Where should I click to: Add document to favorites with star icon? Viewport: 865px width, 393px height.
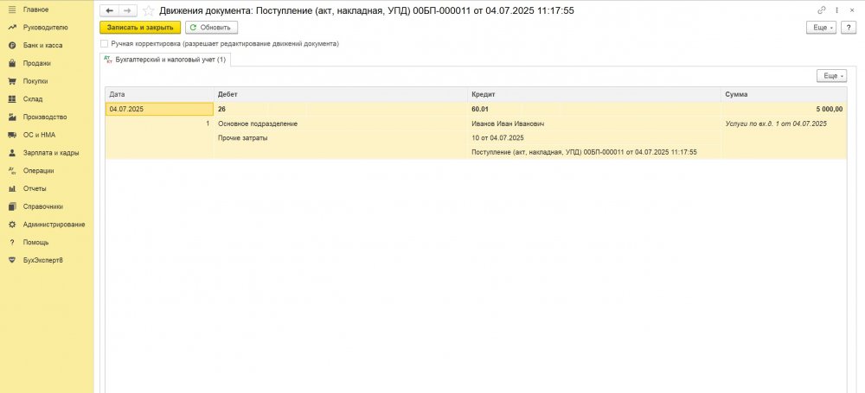149,10
